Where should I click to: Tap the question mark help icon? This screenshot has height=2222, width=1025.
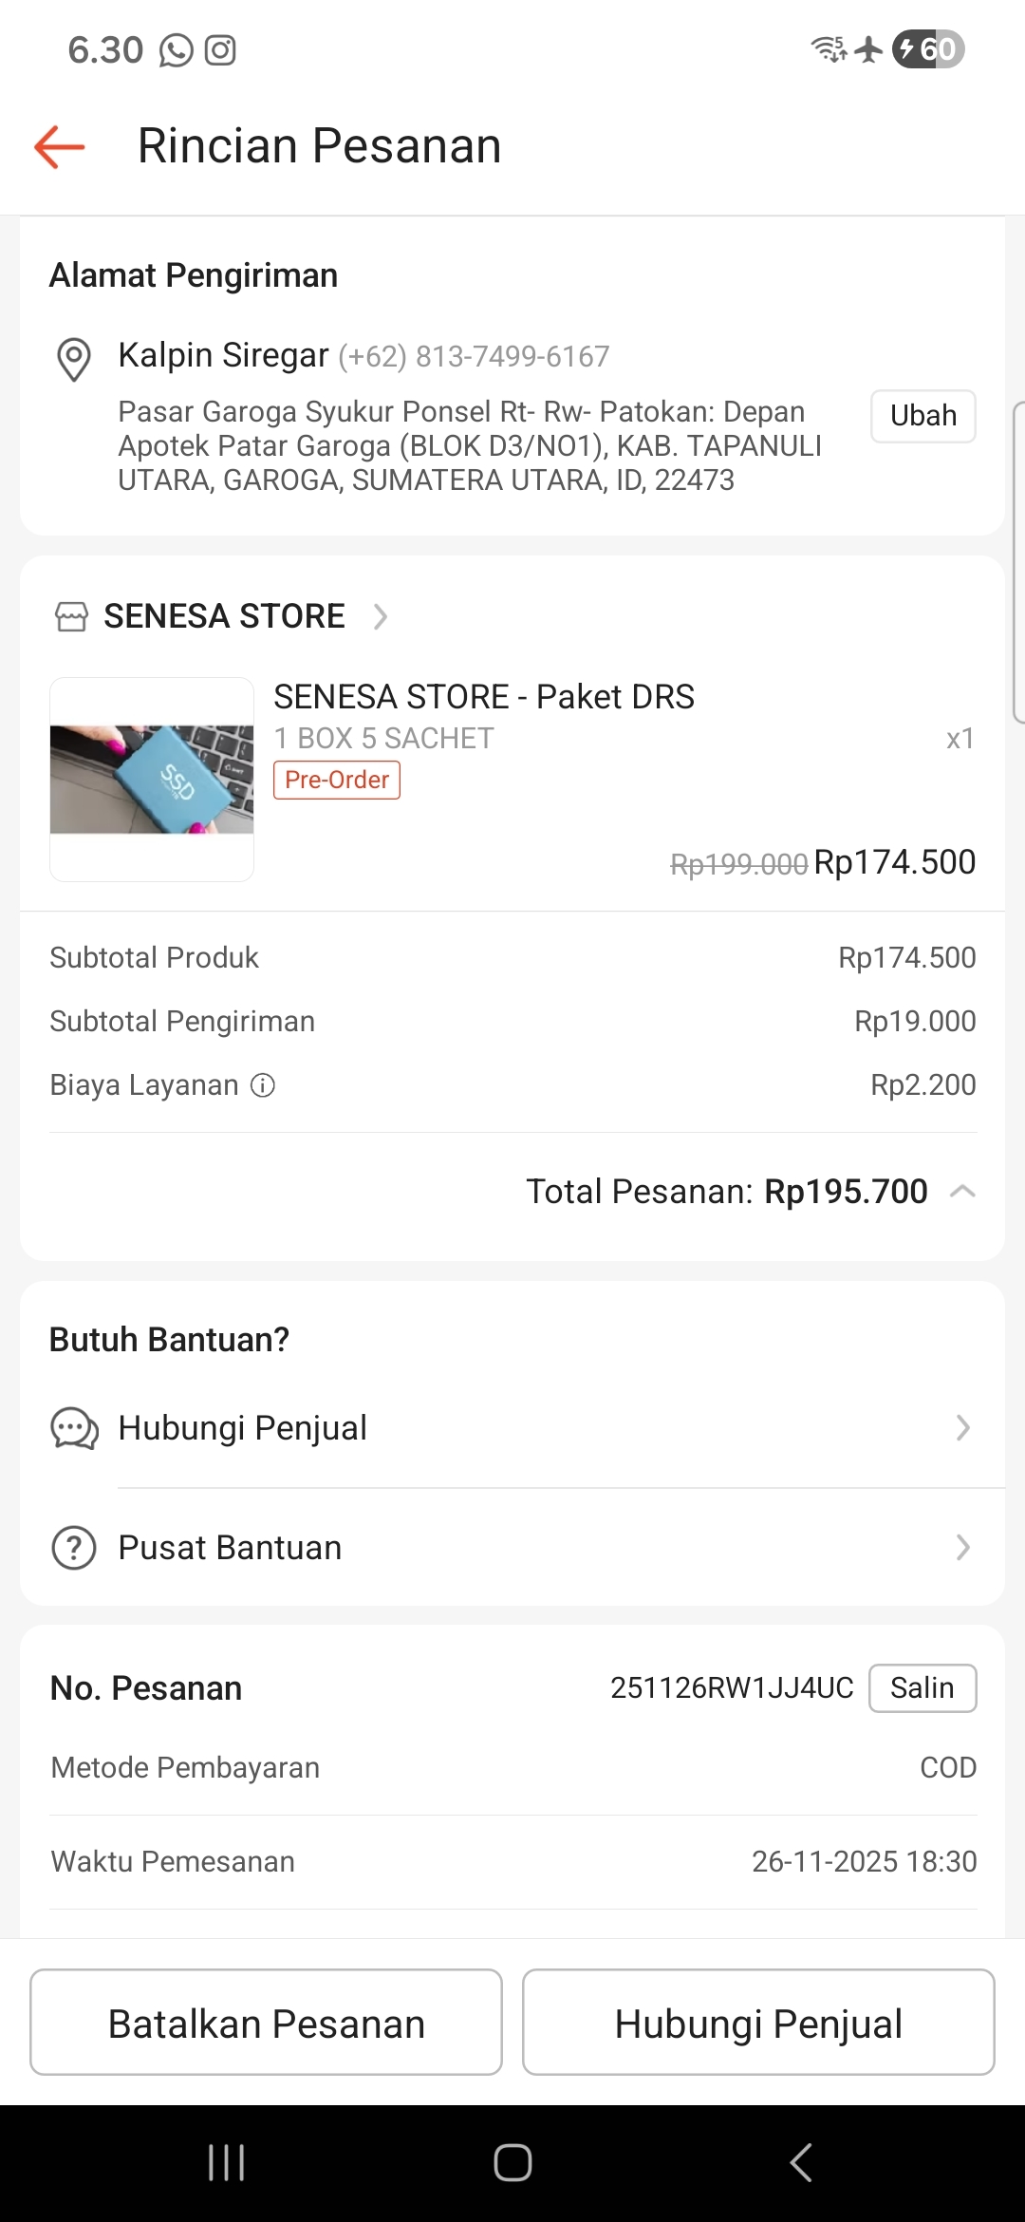[74, 1548]
